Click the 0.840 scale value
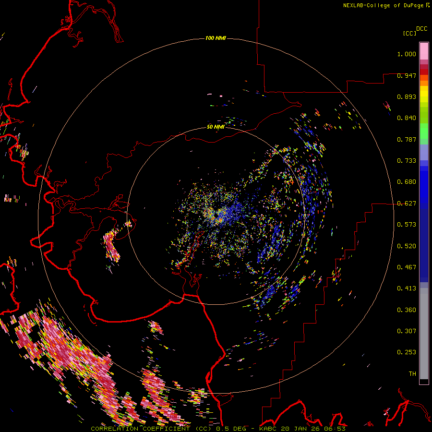Viewport: 432px width, 432px height. (407, 118)
